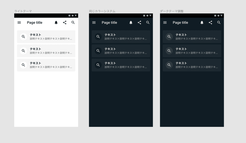The image size is (246, 143).
Task: Click the share icon in the 同じカラーシステム mockup
Action: (139, 22)
